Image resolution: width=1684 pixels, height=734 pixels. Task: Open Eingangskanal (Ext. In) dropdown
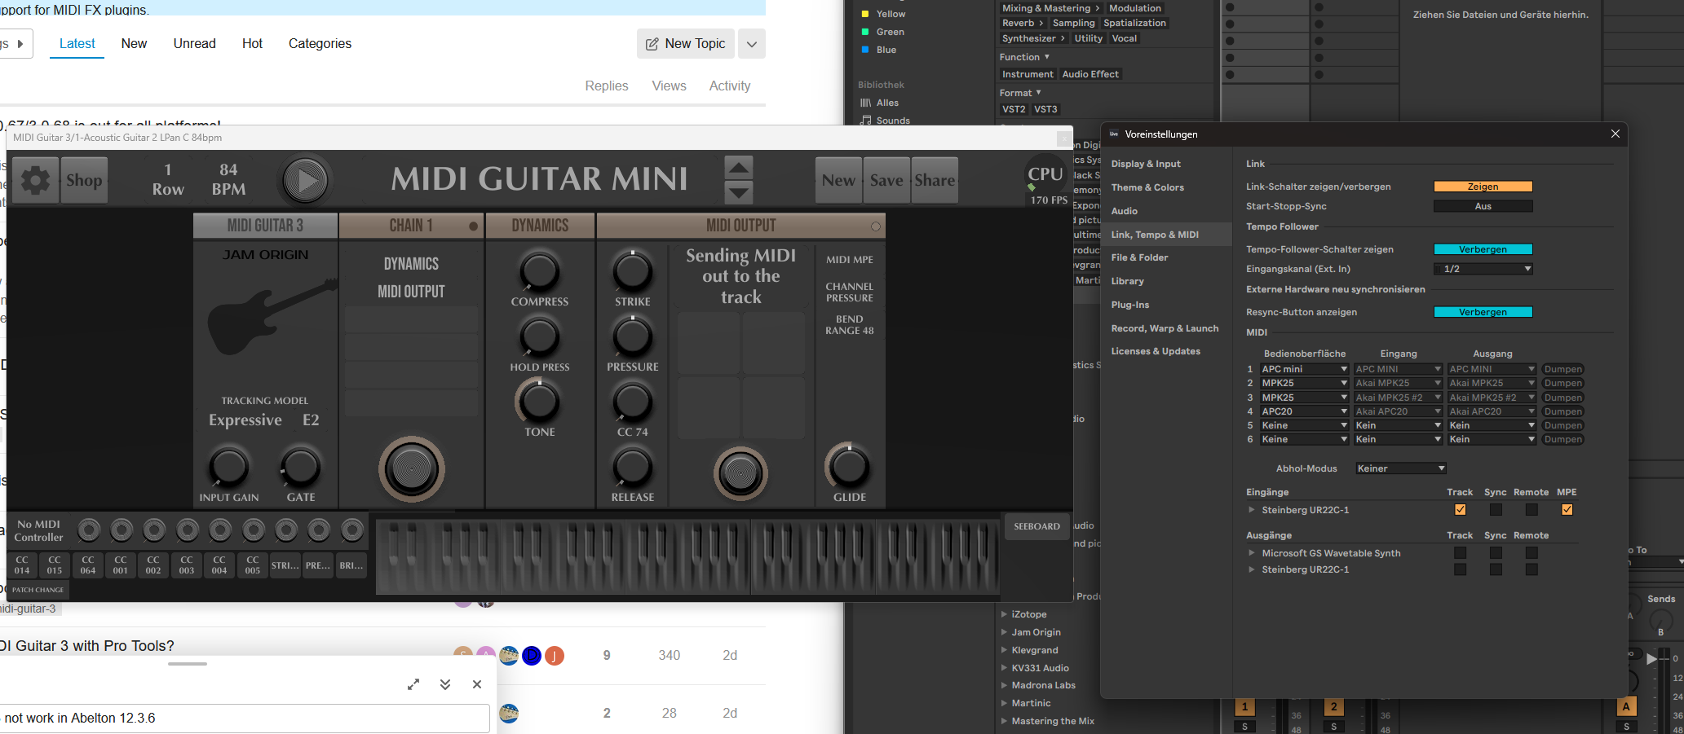point(1483,269)
